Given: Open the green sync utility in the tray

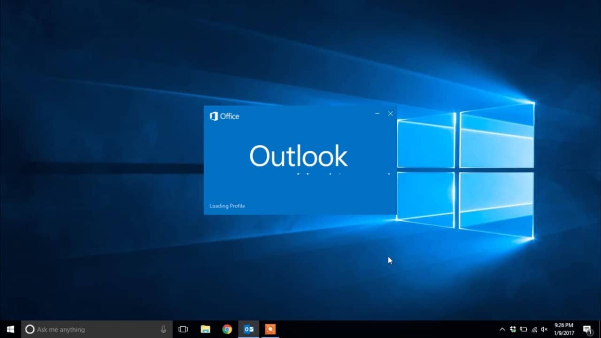Looking at the screenshot, I should click(x=513, y=329).
